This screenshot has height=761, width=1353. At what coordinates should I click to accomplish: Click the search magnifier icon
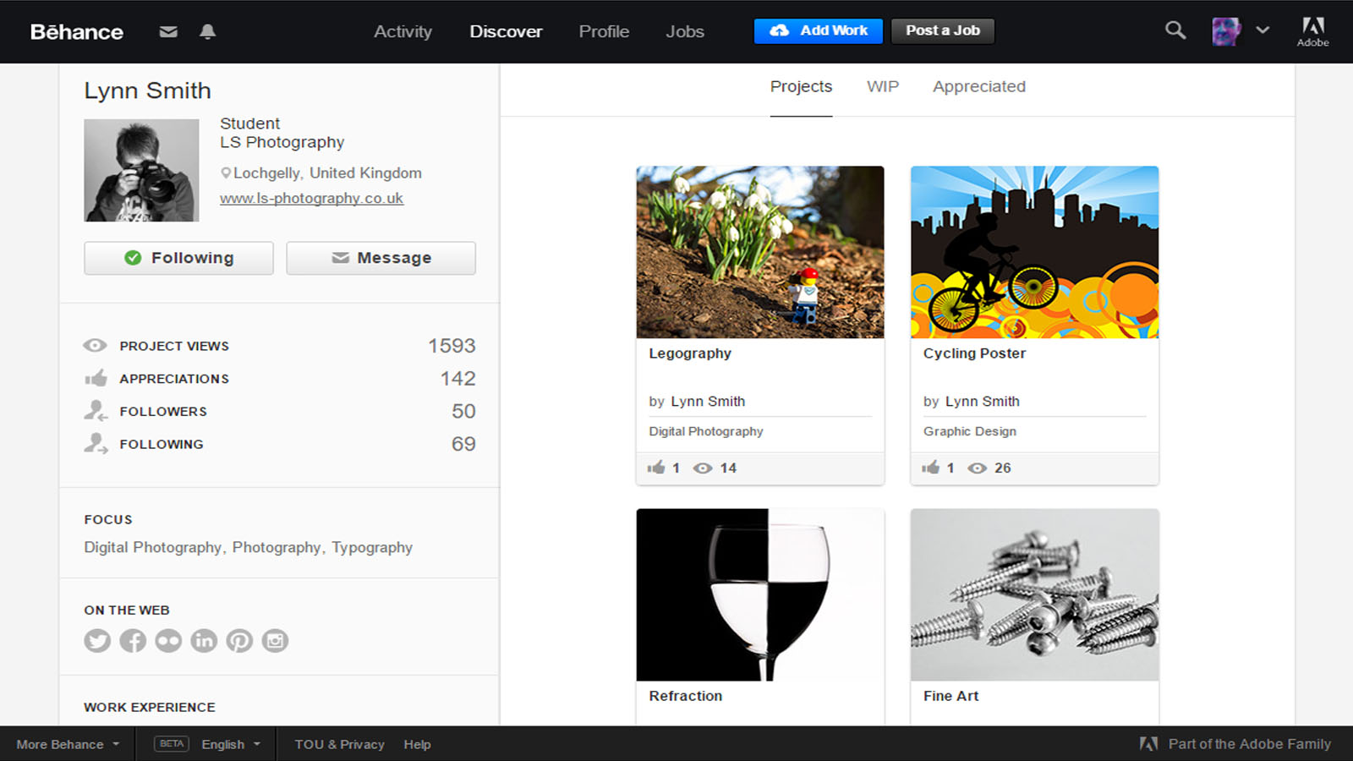pos(1175,31)
